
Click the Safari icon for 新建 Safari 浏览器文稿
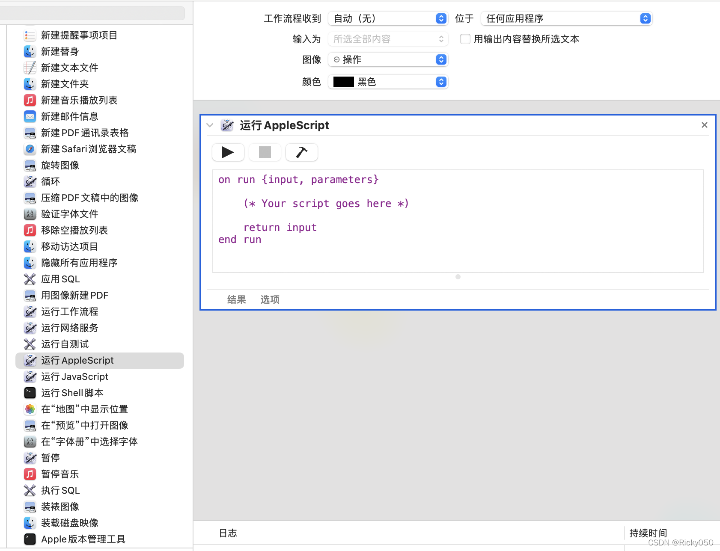tap(30, 149)
